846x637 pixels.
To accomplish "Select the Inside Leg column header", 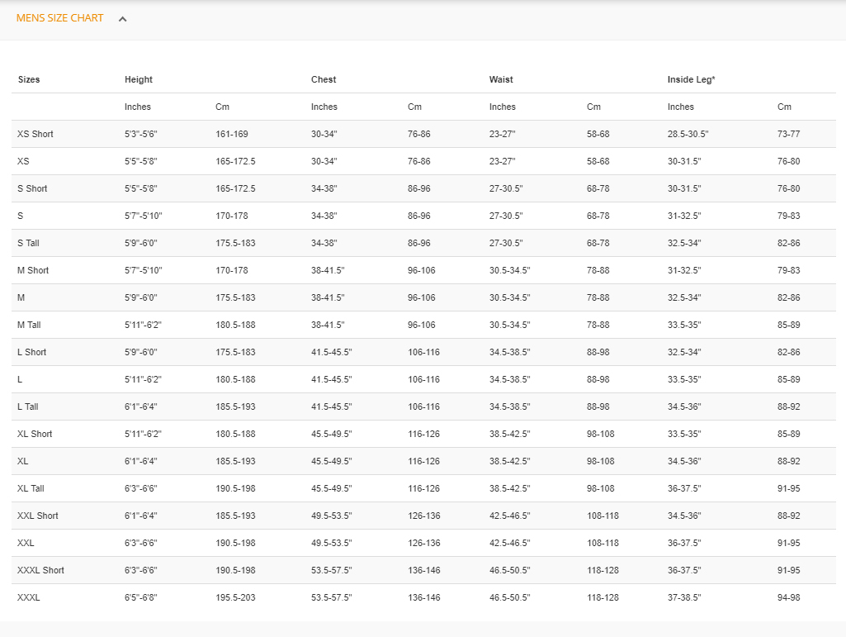I will click(x=689, y=79).
